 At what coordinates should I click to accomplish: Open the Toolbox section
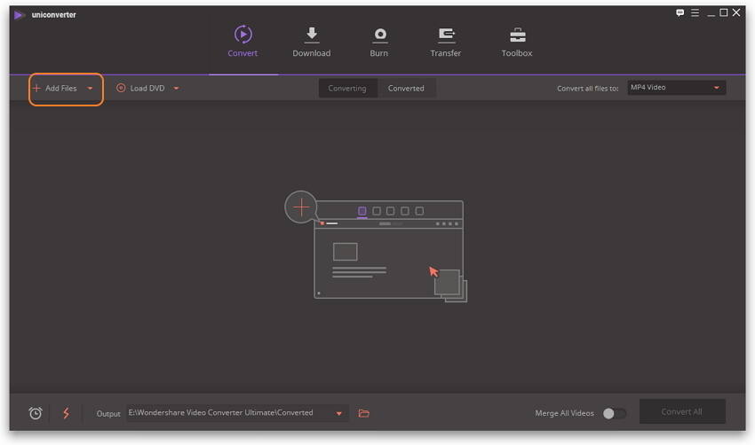(517, 42)
